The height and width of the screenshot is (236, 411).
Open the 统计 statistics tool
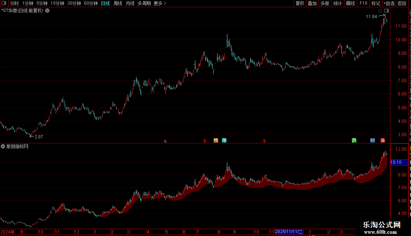pyautogui.click(x=338, y=3)
